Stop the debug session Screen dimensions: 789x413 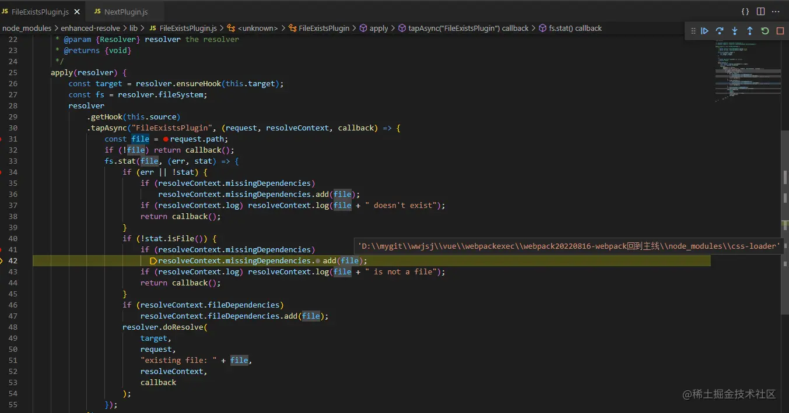tap(780, 31)
